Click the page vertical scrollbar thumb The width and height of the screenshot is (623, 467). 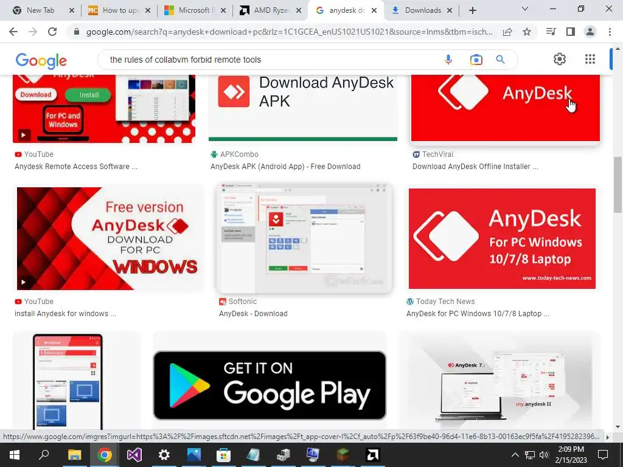click(x=618, y=185)
